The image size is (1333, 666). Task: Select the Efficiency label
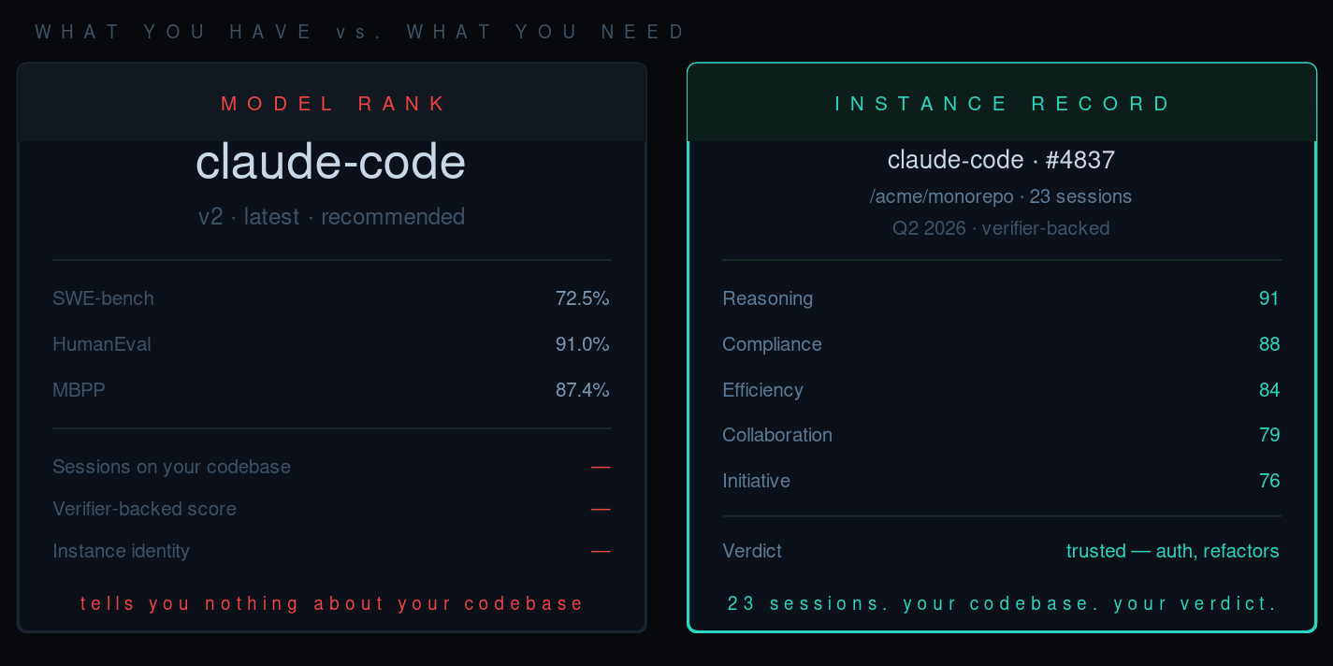[762, 390]
